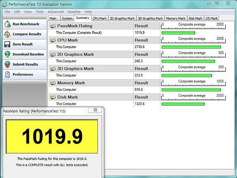Open the File menu
Viewport: 237px width, 178px height.
(7, 12)
